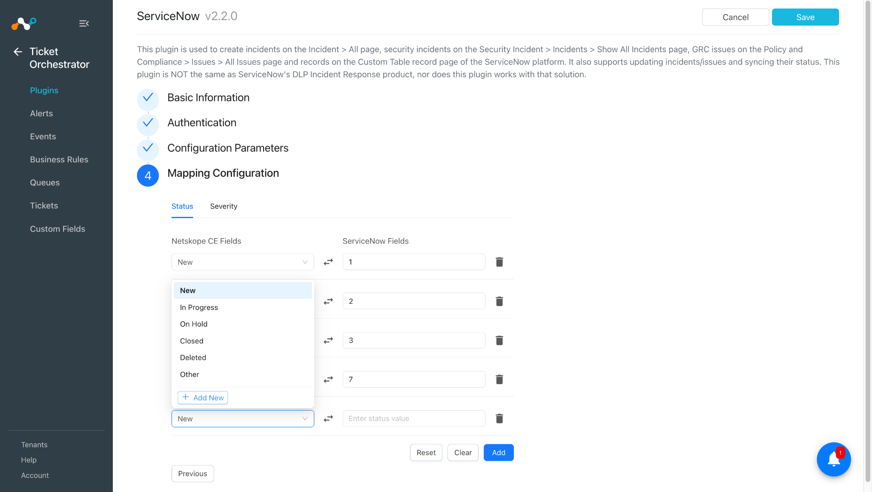Switch to the Severity tab
The height and width of the screenshot is (492, 872).
(224, 206)
